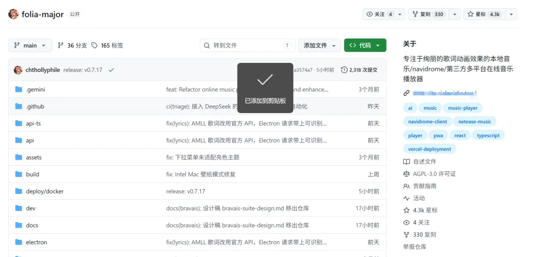Click the 举报仓库 report link
This screenshot has width=547, height=257.
click(x=415, y=247)
